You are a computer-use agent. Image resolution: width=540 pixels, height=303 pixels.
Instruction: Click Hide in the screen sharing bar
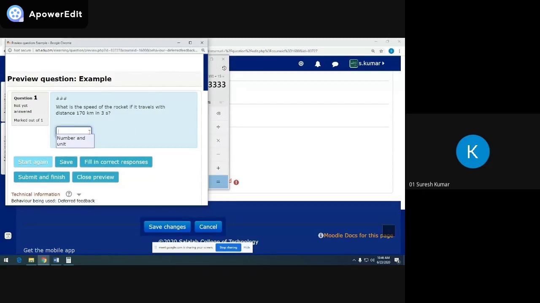(247, 247)
